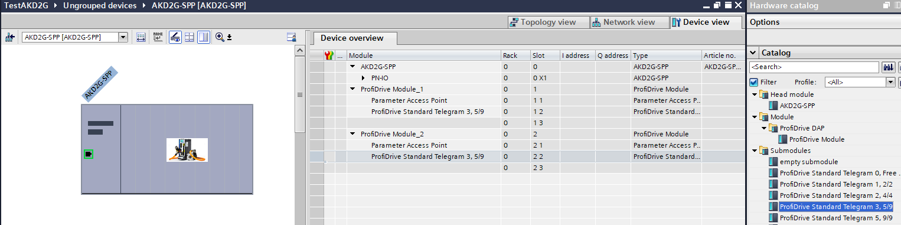Toggle the page break grid icon
Viewport: 901px width, 225px height.
[189, 37]
